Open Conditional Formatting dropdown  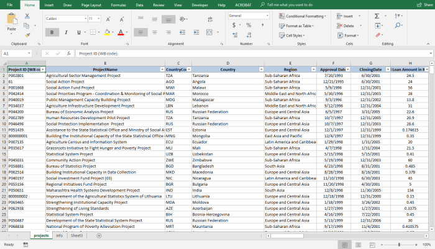coord(303,16)
